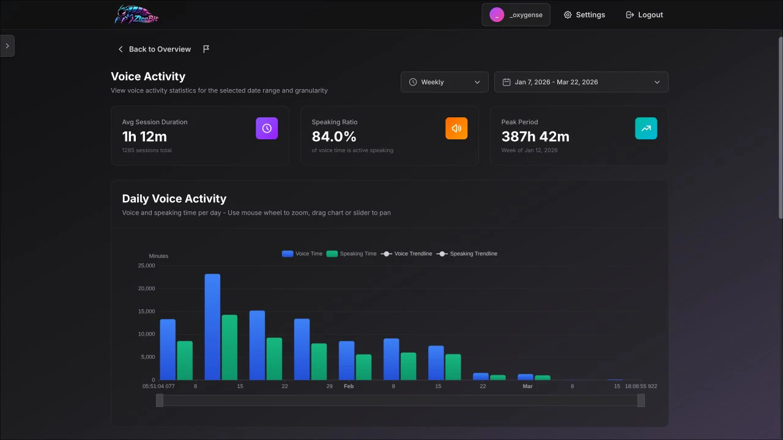This screenshot has height=440, width=783.
Task: Click the calendar icon in the date range selector
Action: pyautogui.click(x=505, y=81)
